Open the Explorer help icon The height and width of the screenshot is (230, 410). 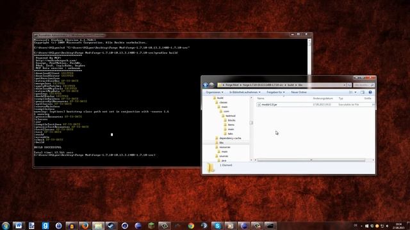point(370,92)
